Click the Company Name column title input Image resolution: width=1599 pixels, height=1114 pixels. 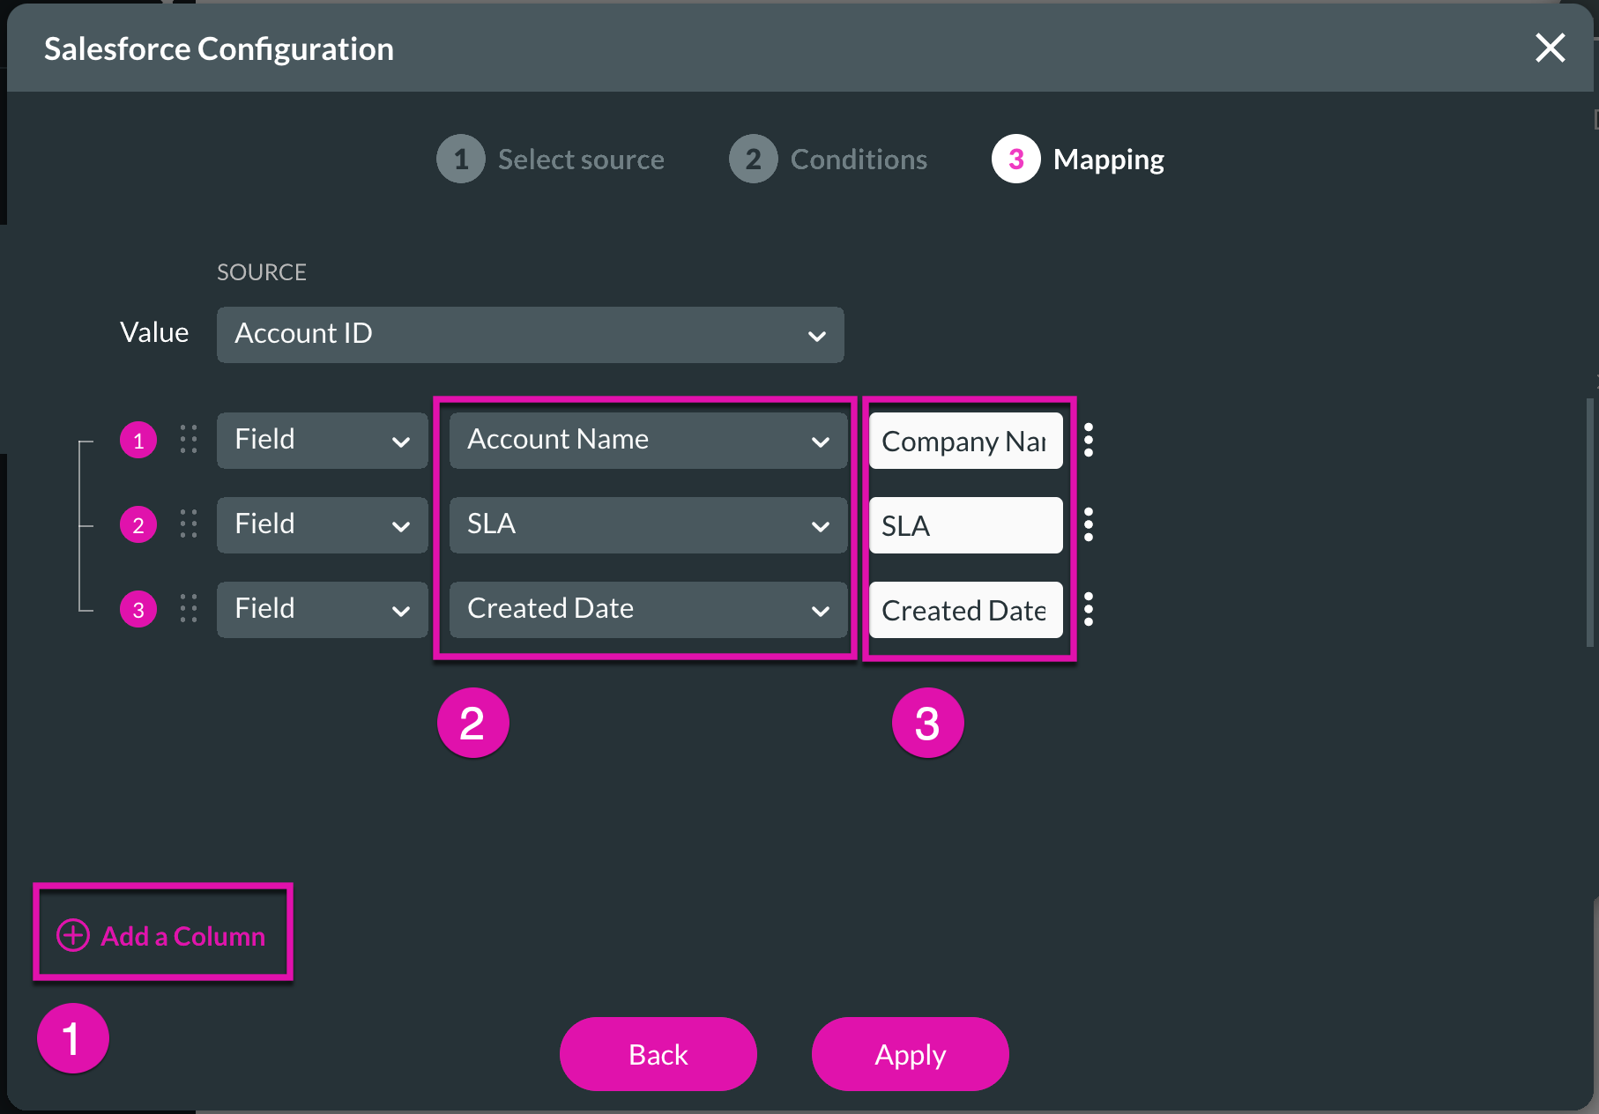click(966, 441)
